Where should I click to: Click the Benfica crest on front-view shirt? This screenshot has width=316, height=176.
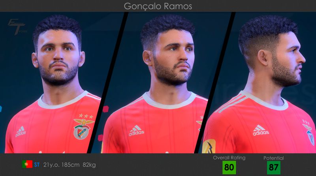point(83,129)
